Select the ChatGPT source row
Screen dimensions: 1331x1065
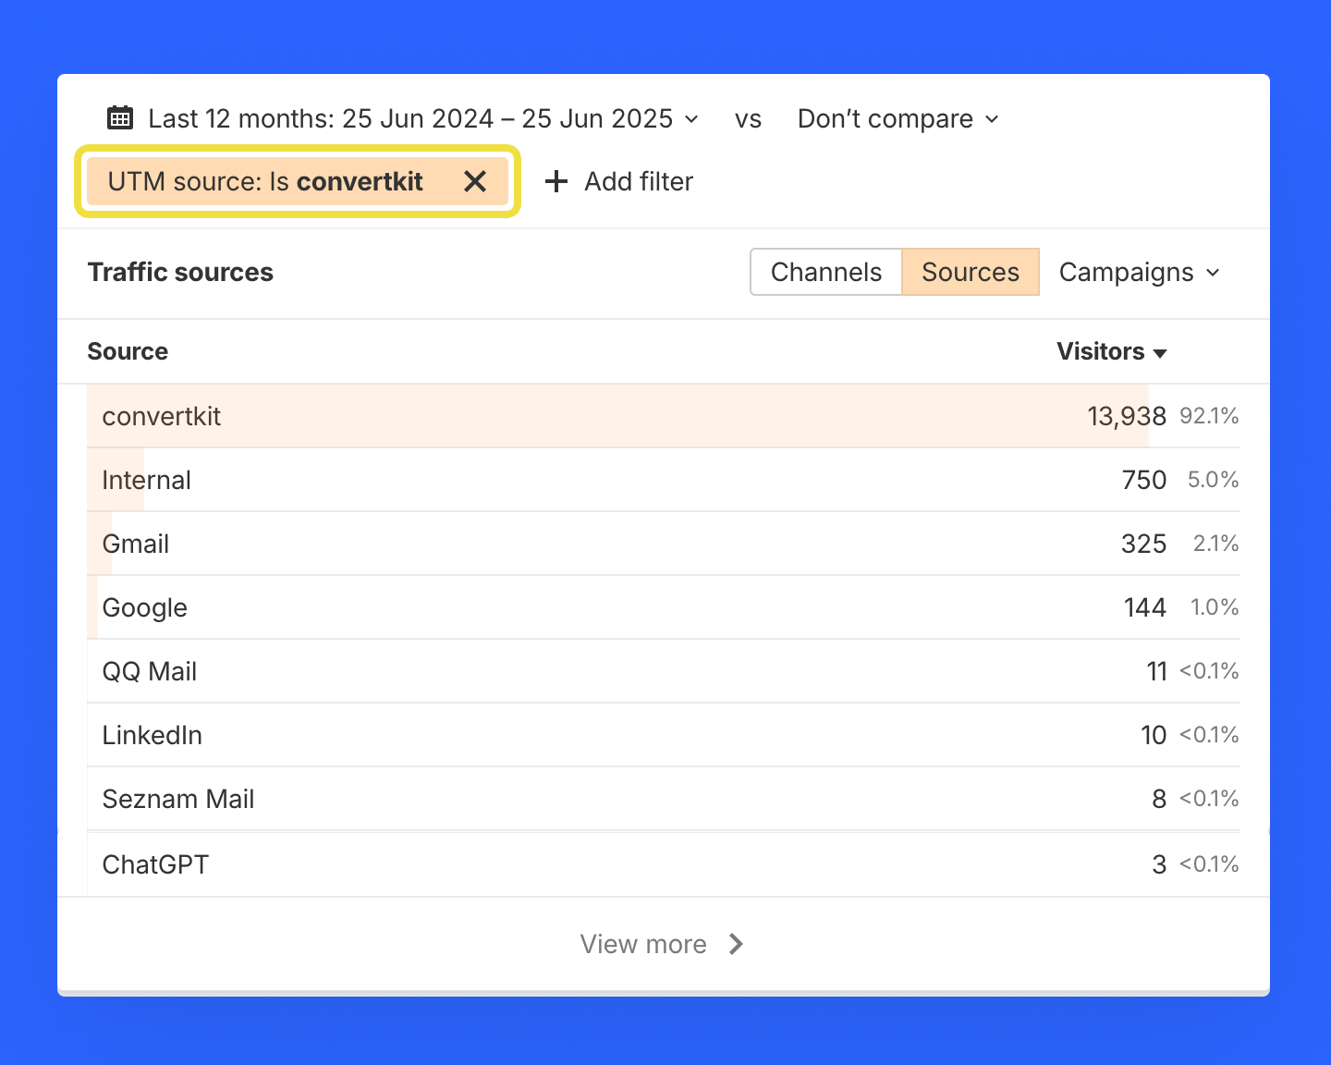(664, 864)
